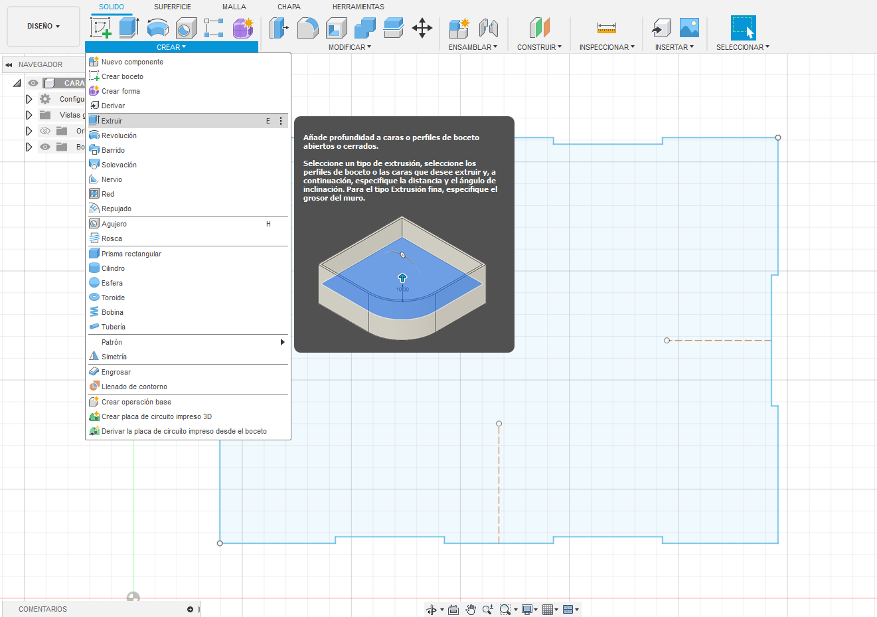Choose Crear placa de circuito impreso 3D
The image size is (877, 617).
point(189,416)
